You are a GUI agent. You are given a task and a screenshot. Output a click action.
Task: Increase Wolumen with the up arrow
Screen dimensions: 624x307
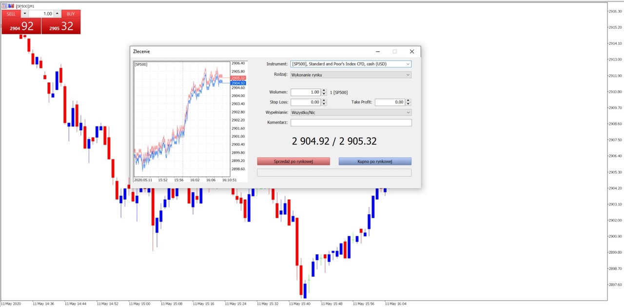click(324, 90)
